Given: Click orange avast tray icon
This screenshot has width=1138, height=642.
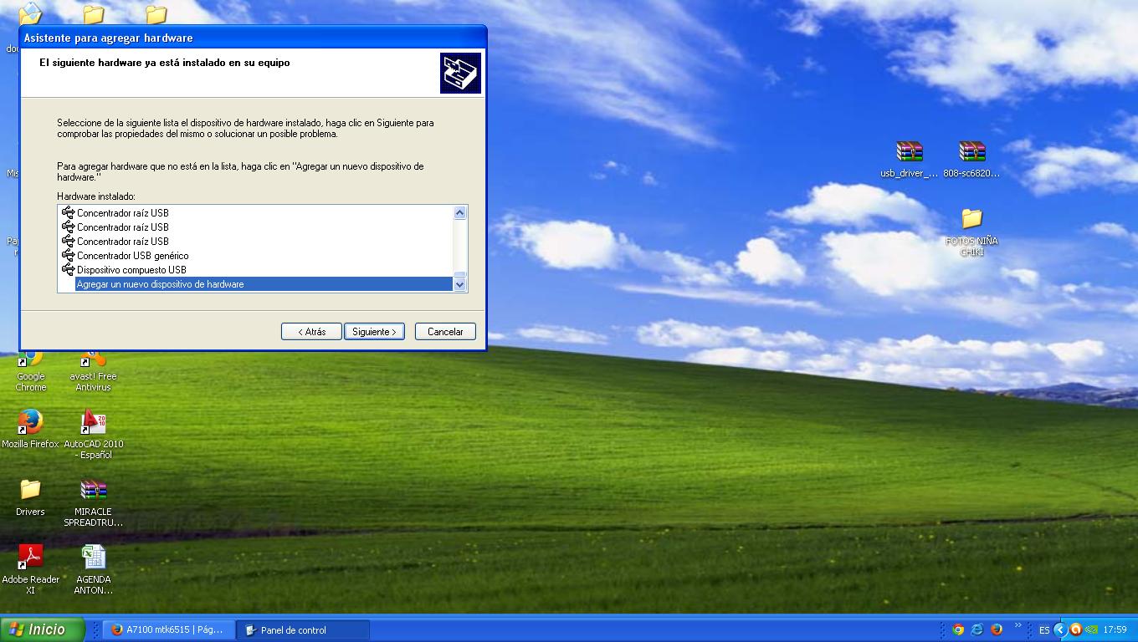Looking at the screenshot, I should [1076, 629].
